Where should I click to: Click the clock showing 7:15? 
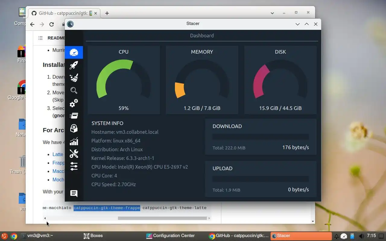(371, 236)
